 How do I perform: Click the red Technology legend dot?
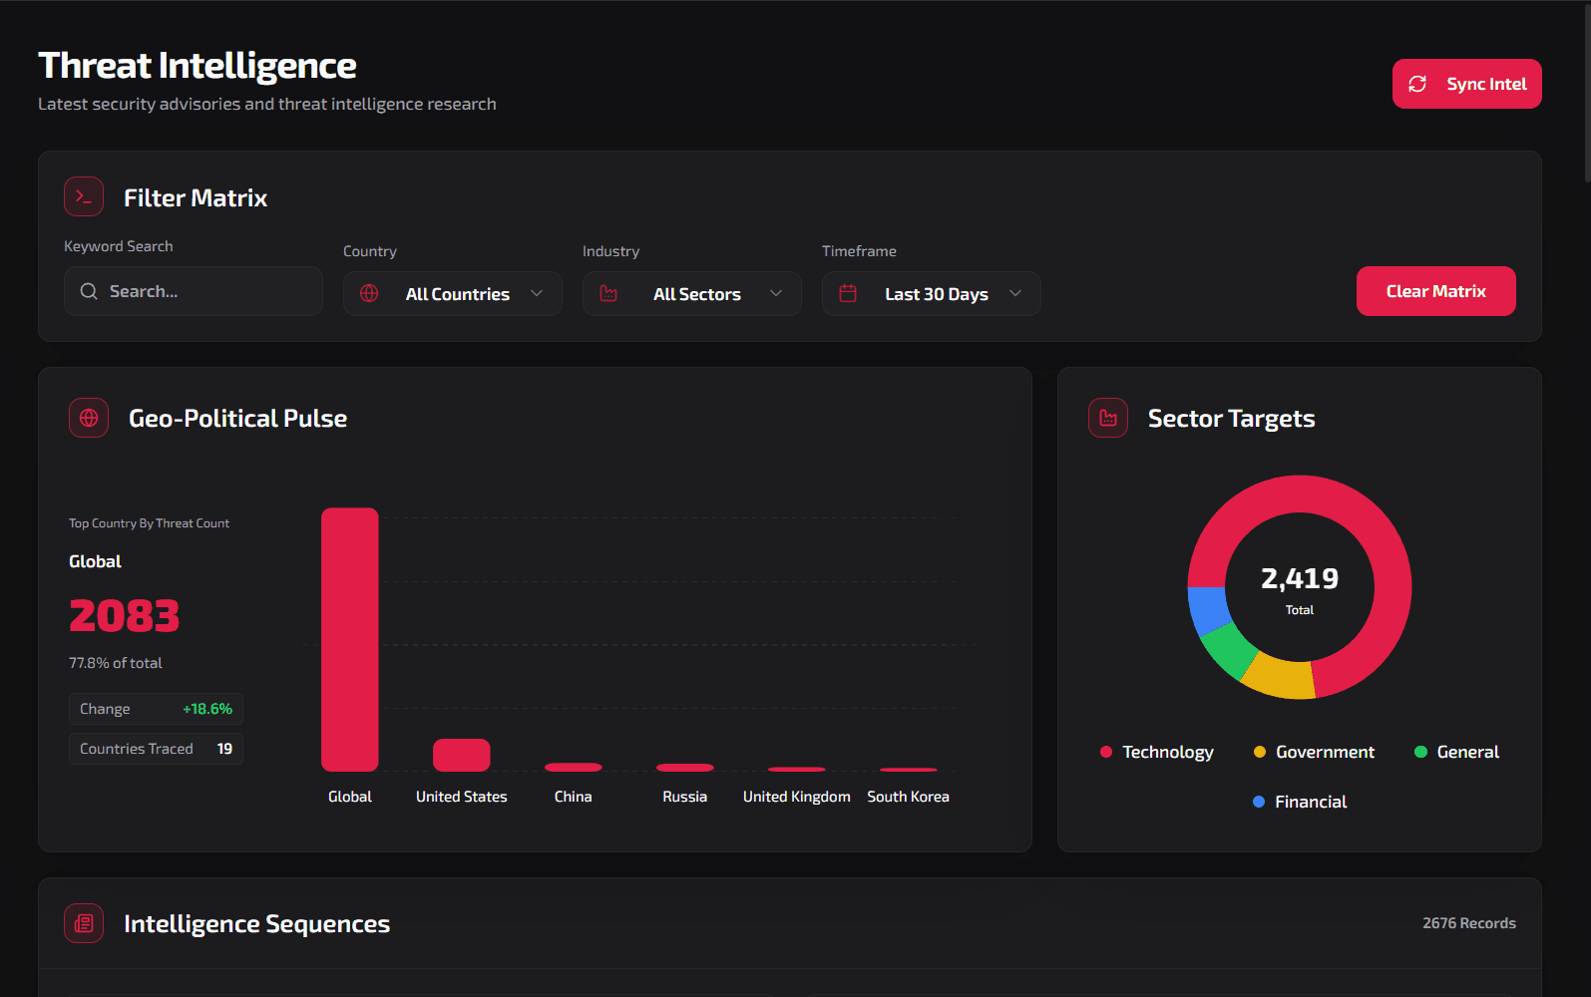(1106, 752)
